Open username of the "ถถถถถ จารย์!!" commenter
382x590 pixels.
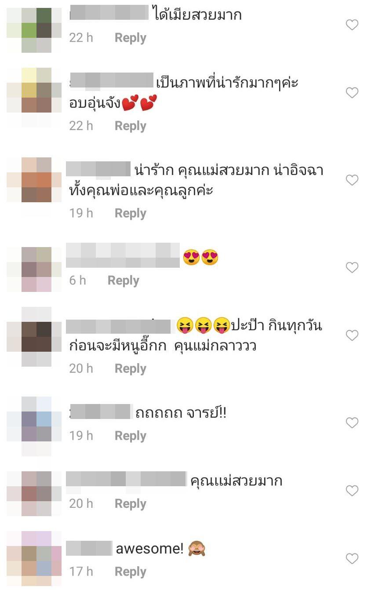coord(101,412)
